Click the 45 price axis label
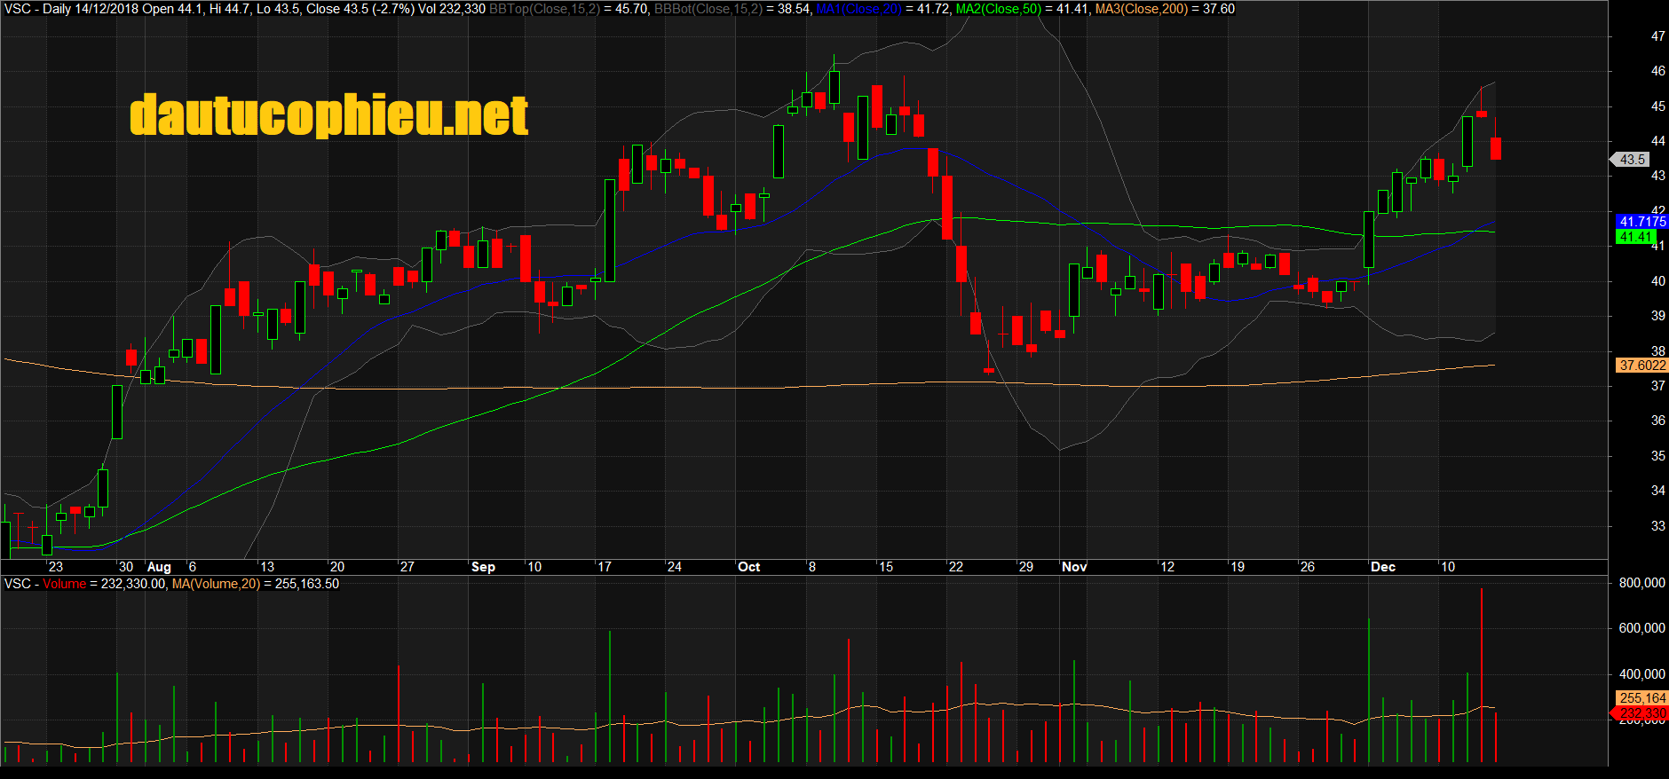 click(1657, 106)
